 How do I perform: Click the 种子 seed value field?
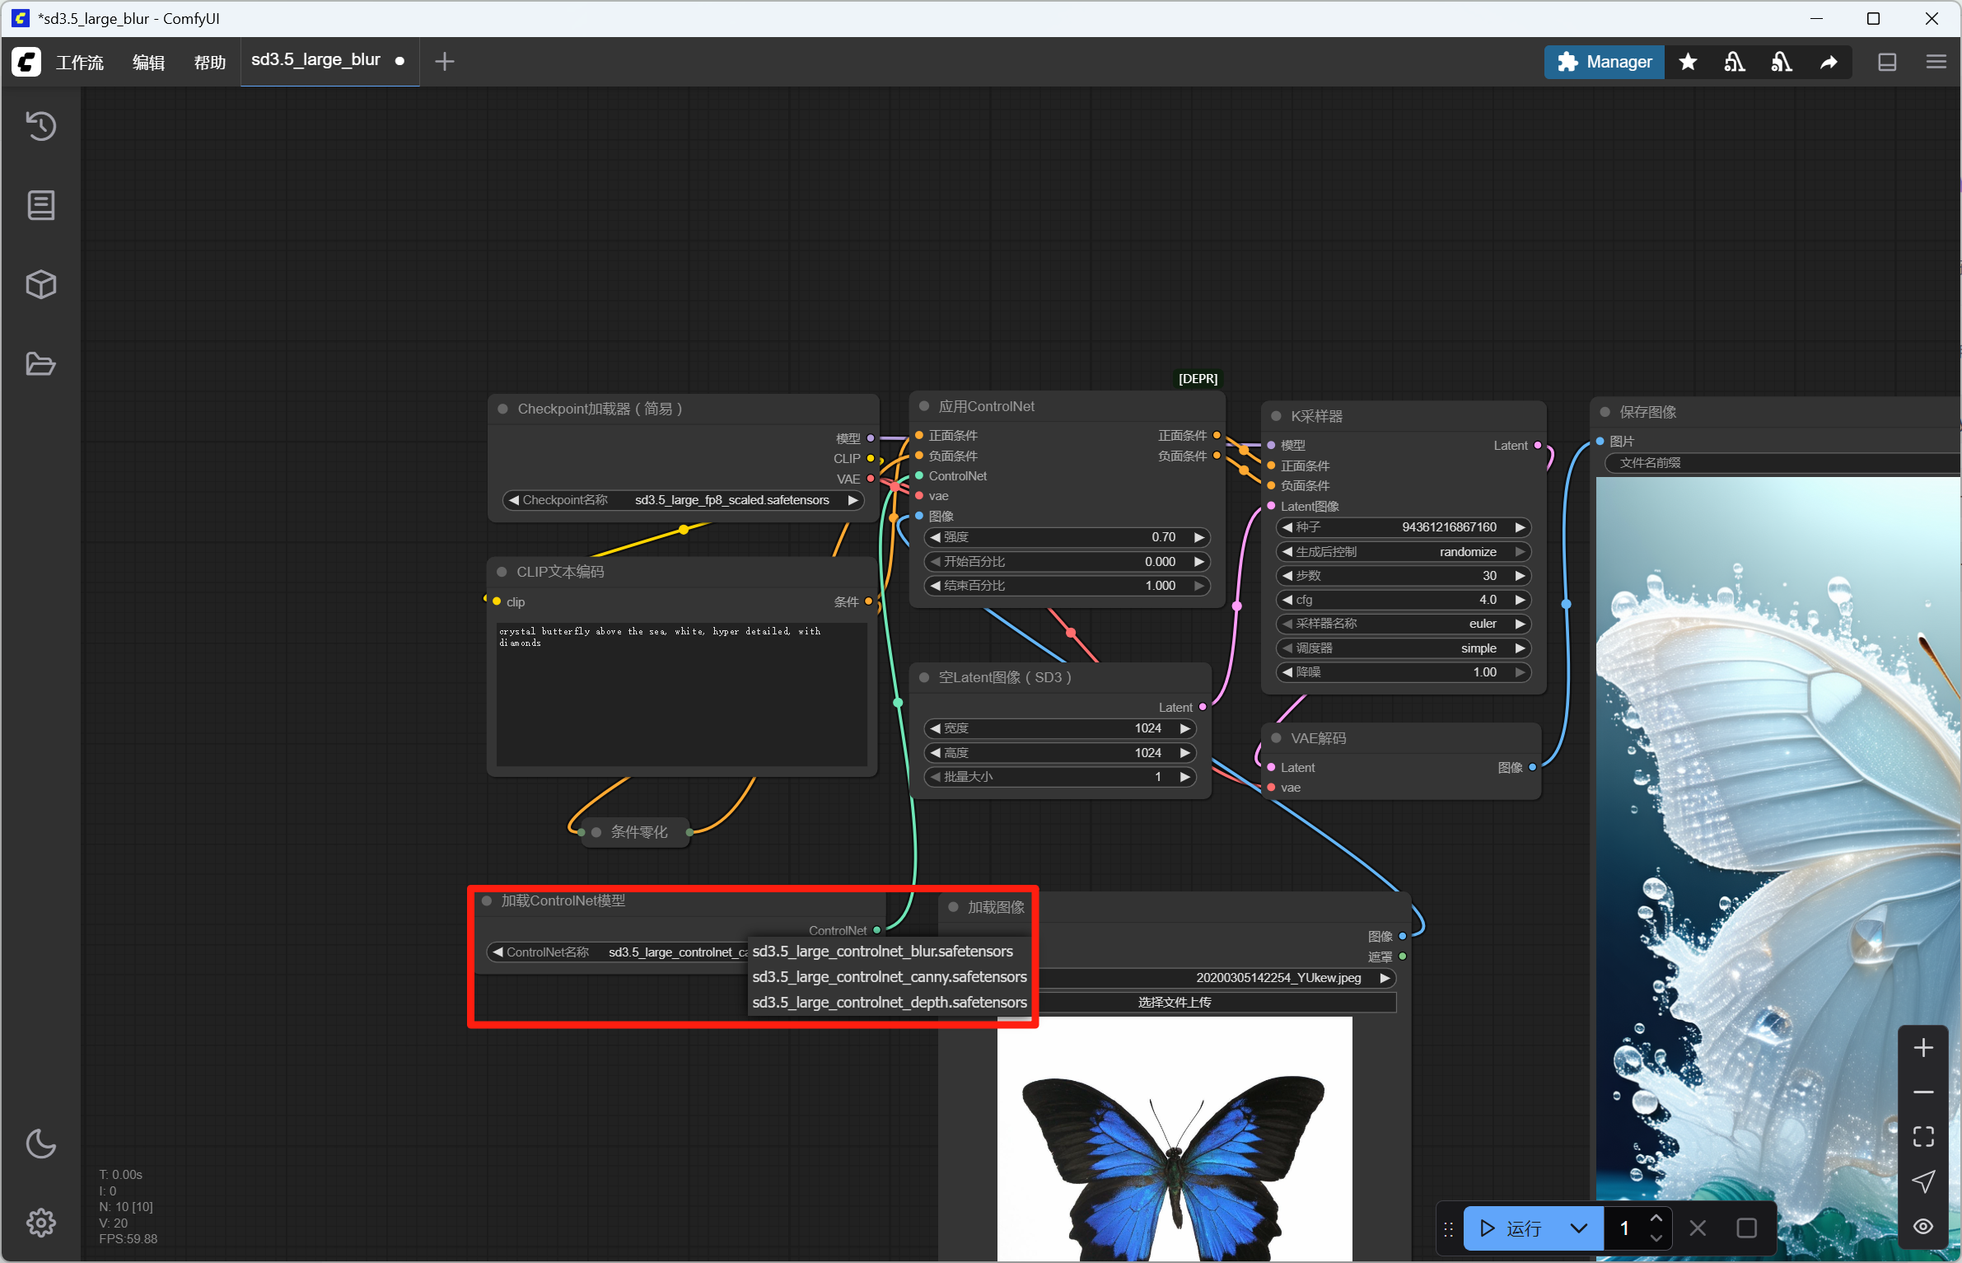point(1404,527)
